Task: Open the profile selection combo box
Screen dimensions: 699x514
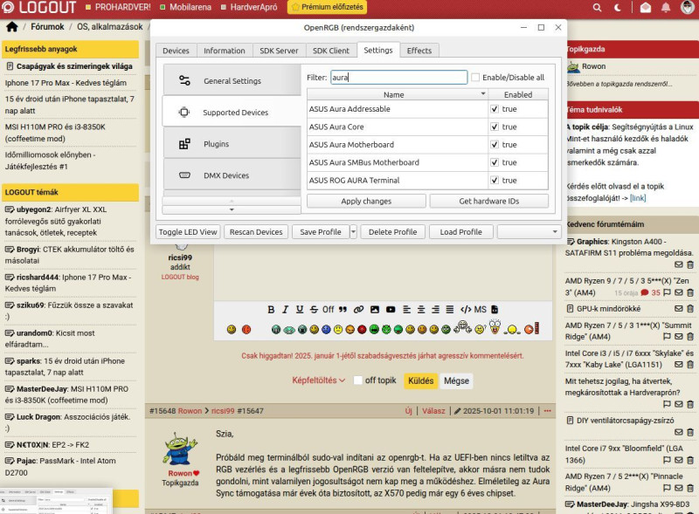Action: tap(529, 231)
